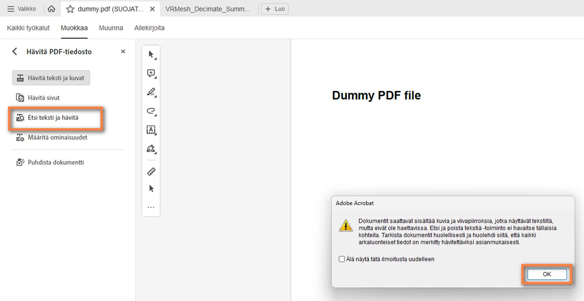Close the dummy.pdf tab
This screenshot has height=301, width=584.
(152, 9)
